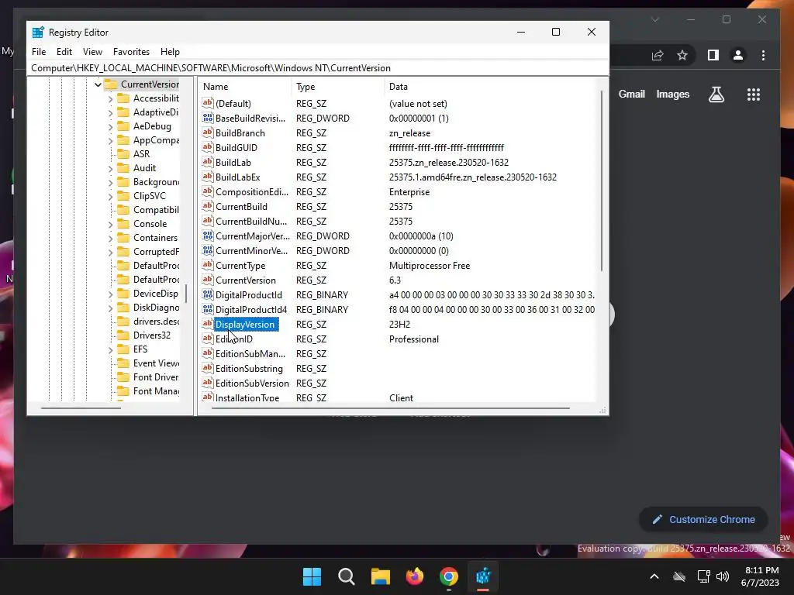Image resolution: width=794 pixels, height=595 pixels.
Task: Click the EditionID value icon
Action: [x=208, y=339]
